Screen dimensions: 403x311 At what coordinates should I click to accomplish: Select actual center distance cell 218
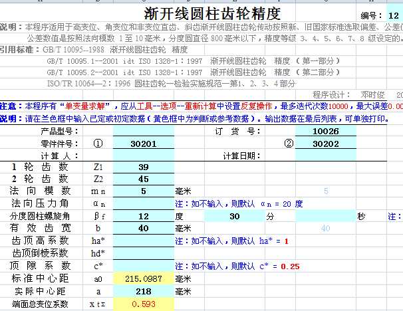(144, 291)
